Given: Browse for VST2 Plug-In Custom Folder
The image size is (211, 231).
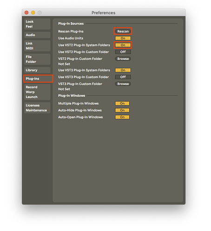Looking at the screenshot, I should coord(123,59).
